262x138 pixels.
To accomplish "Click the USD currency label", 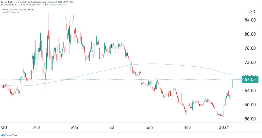I will pos(251,12).
